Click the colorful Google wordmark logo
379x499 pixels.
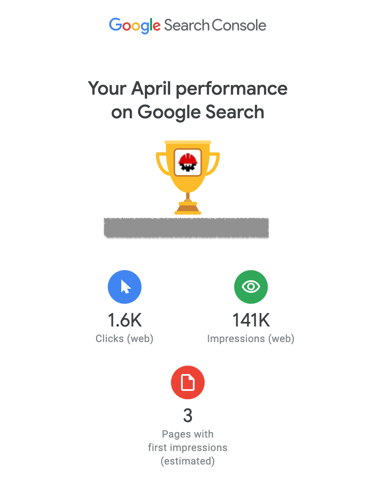point(135,25)
